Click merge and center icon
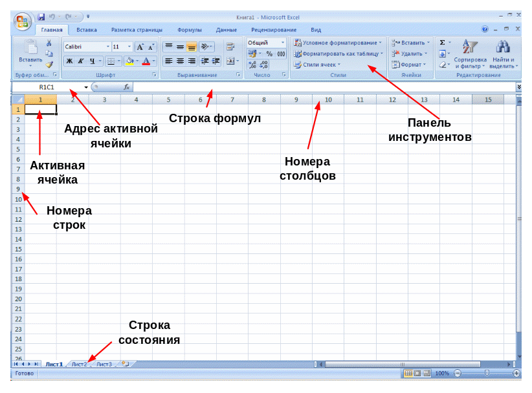The width and height of the screenshot is (532, 393). click(230, 61)
